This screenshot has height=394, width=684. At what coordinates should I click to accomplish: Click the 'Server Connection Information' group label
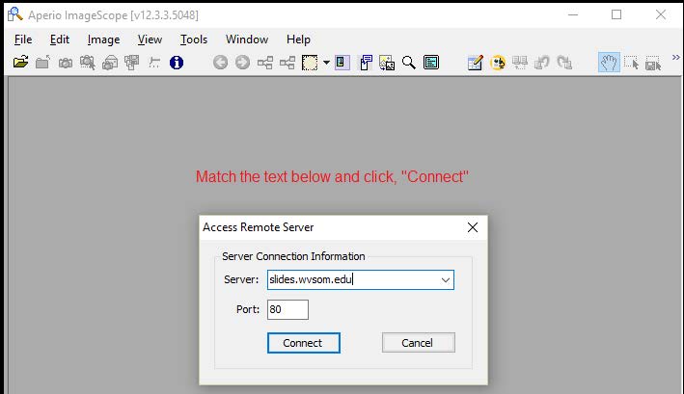pyautogui.click(x=293, y=256)
